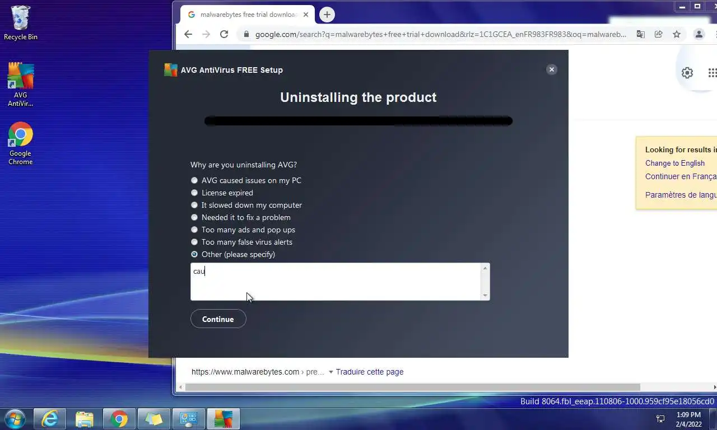The height and width of the screenshot is (430, 717).
Task: Open Recycle Bin desktop icon
Action: tap(21, 23)
